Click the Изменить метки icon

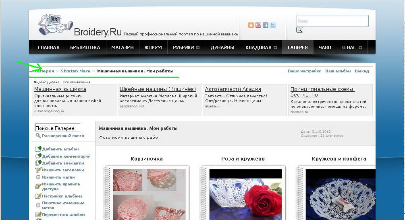tap(38, 177)
